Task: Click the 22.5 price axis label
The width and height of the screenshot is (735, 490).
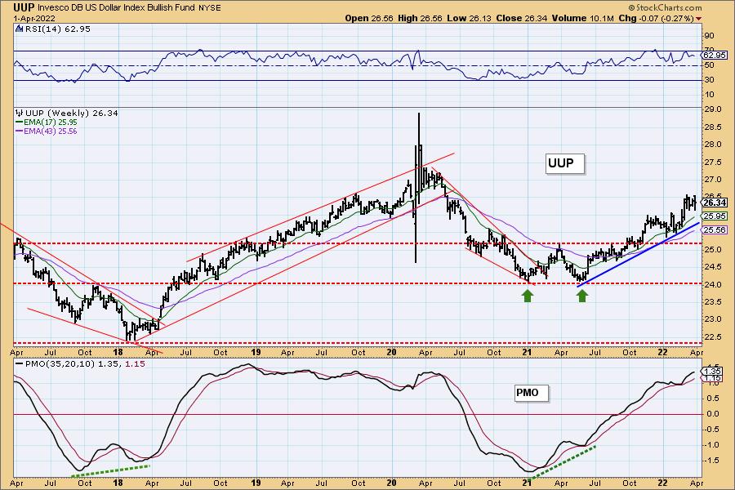Action: 712,336
